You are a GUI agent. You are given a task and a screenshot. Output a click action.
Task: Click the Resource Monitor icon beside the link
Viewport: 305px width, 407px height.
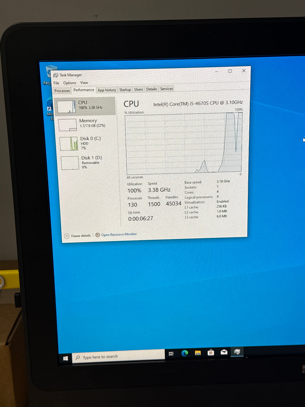coord(97,235)
